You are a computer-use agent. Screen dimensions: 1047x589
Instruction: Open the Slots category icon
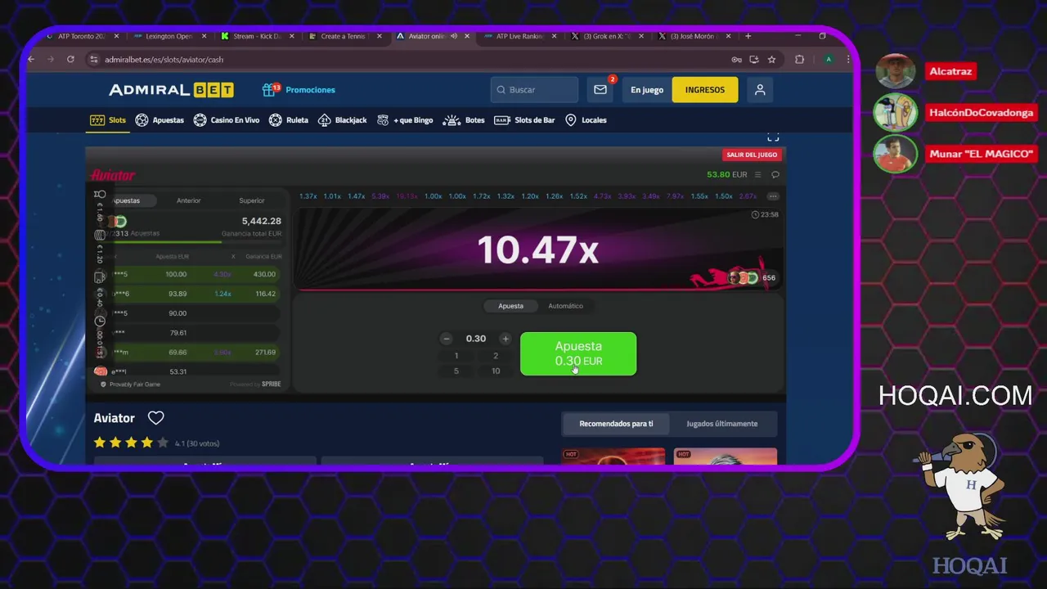[x=97, y=120]
